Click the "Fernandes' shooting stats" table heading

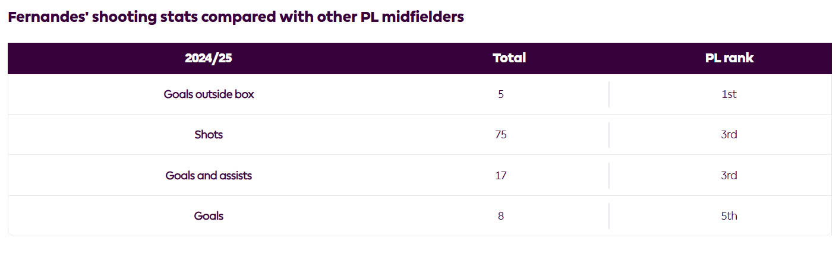(x=235, y=17)
